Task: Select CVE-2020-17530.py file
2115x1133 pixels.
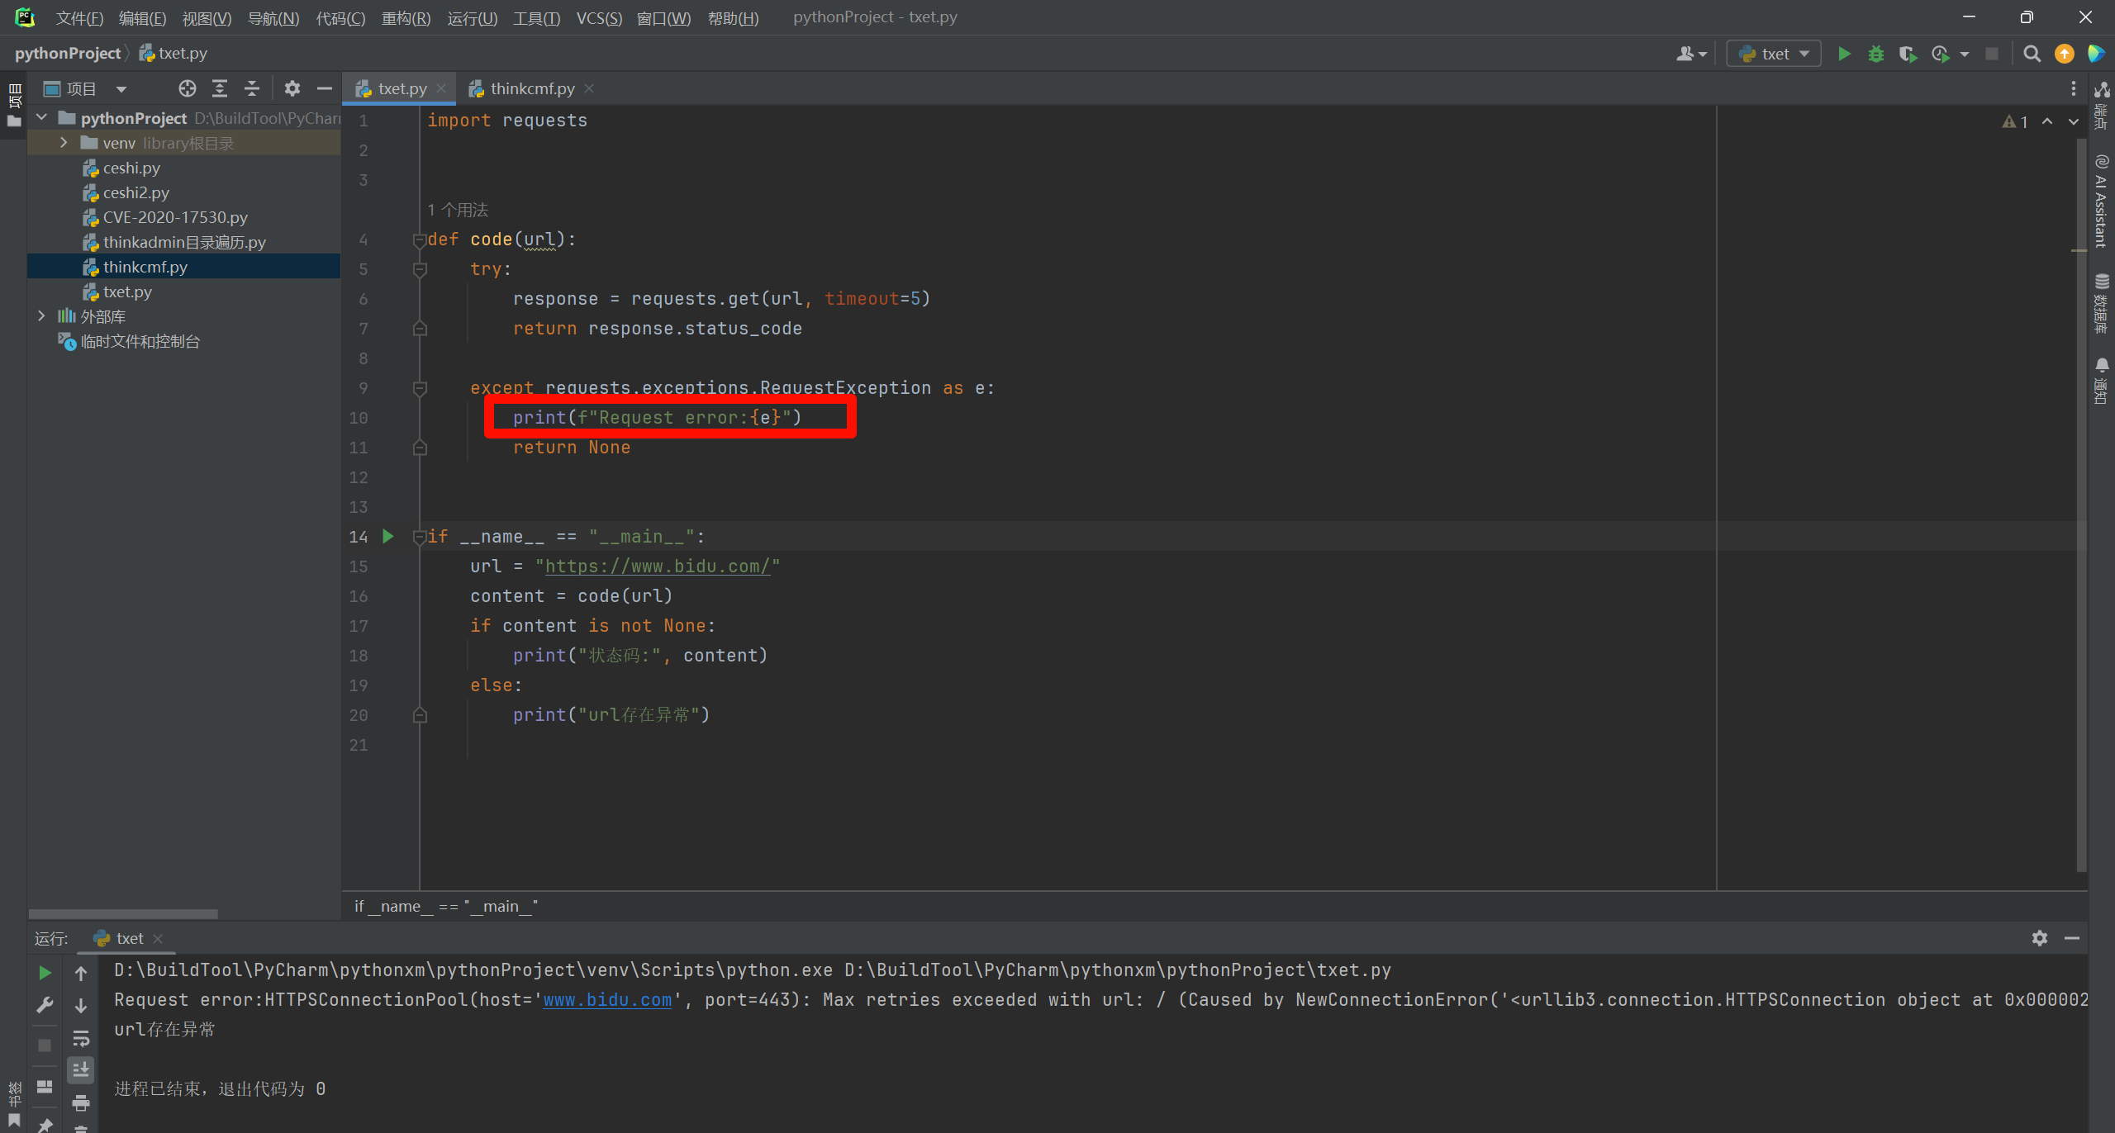Action: (175, 217)
